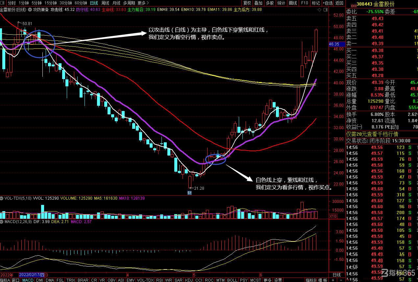Image resolution: width=418 pixels, height=282 pixels.
Task: Select the VR indicator tab
Action: [x=103, y=280]
